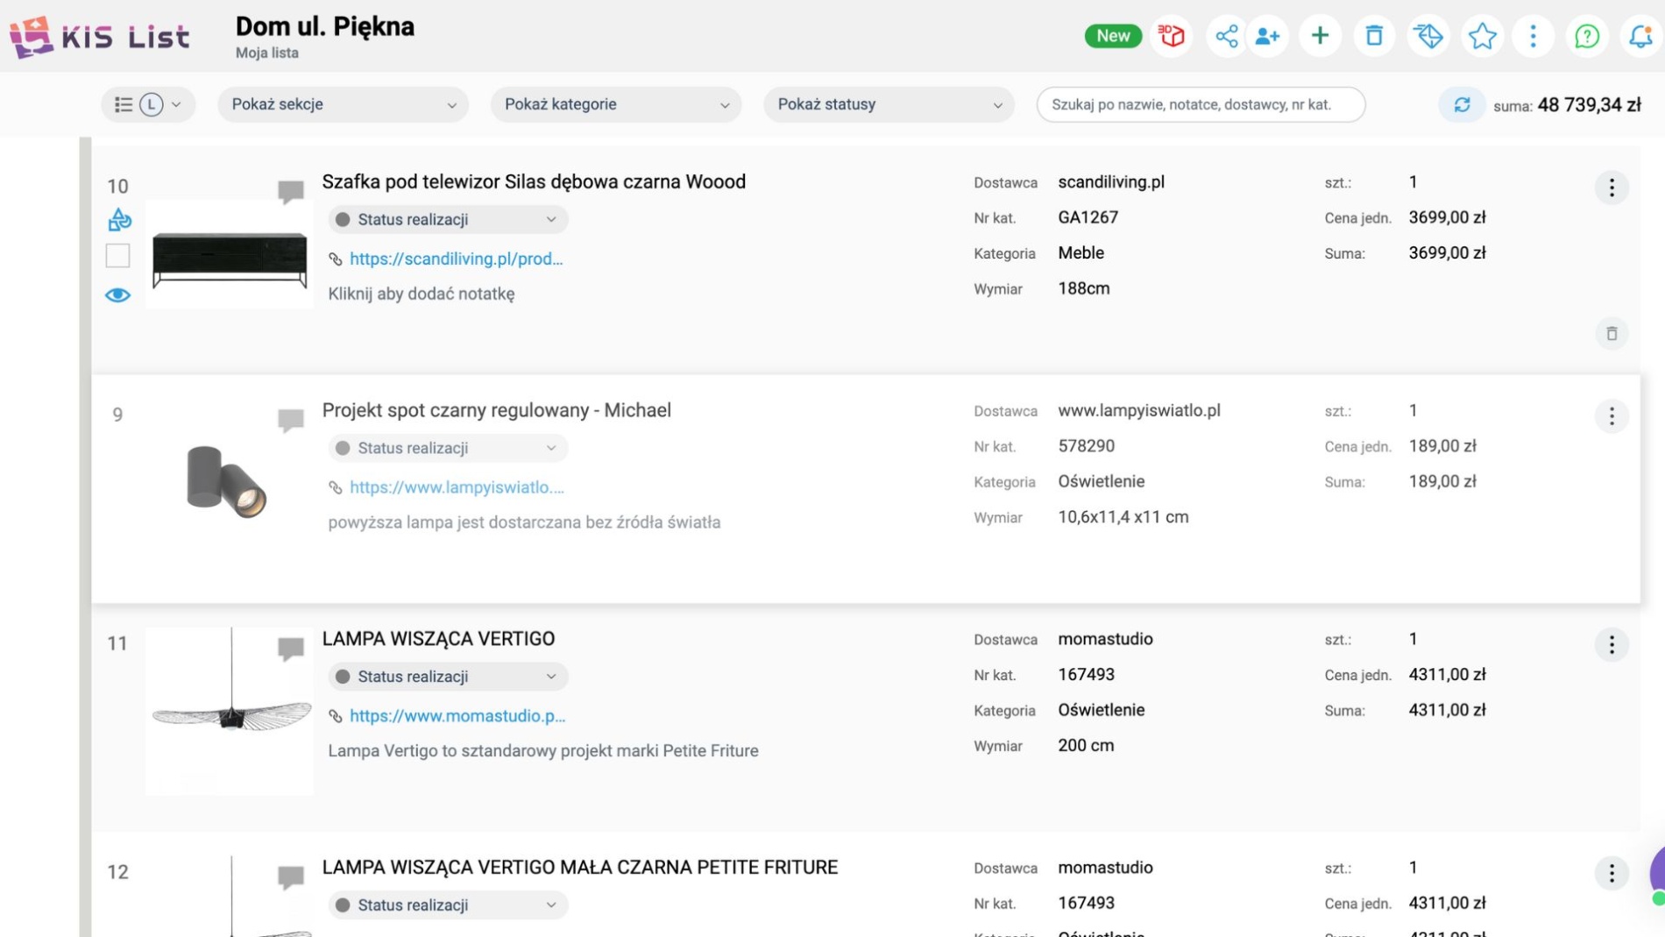Viewport: 1665px width, 937px height.
Task: Mark list as favorite with star icon
Action: [x=1481, y=36]
